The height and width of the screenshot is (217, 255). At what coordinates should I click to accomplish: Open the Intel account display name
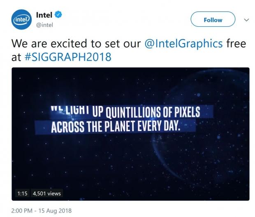click(44, 15)
